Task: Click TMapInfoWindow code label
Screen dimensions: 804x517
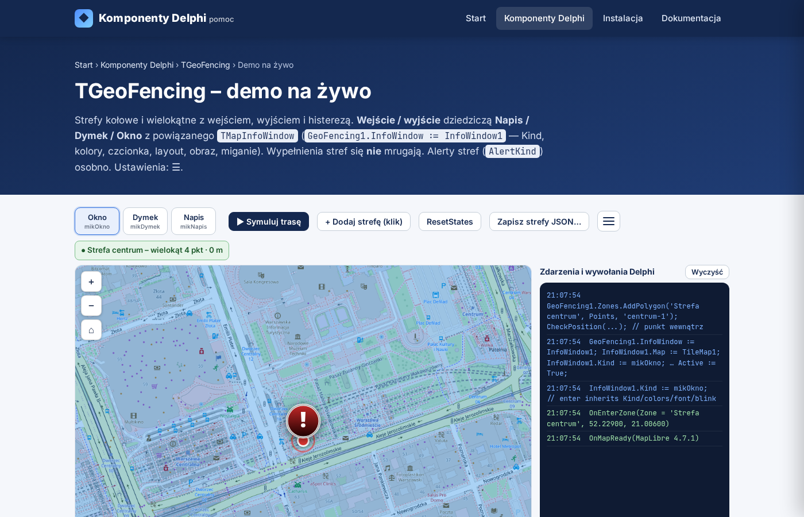Action: [257, 136]
